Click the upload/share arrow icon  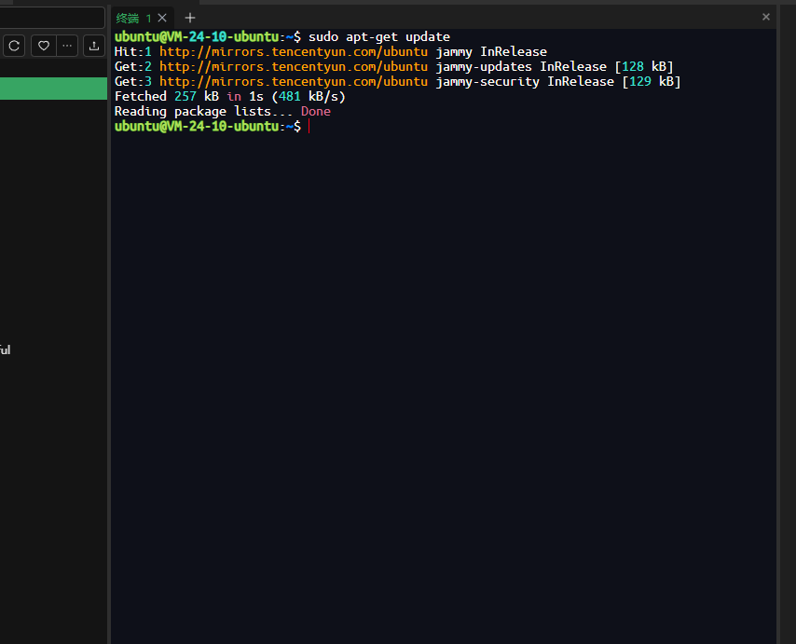pyautogui.click(x=94, y=46)
